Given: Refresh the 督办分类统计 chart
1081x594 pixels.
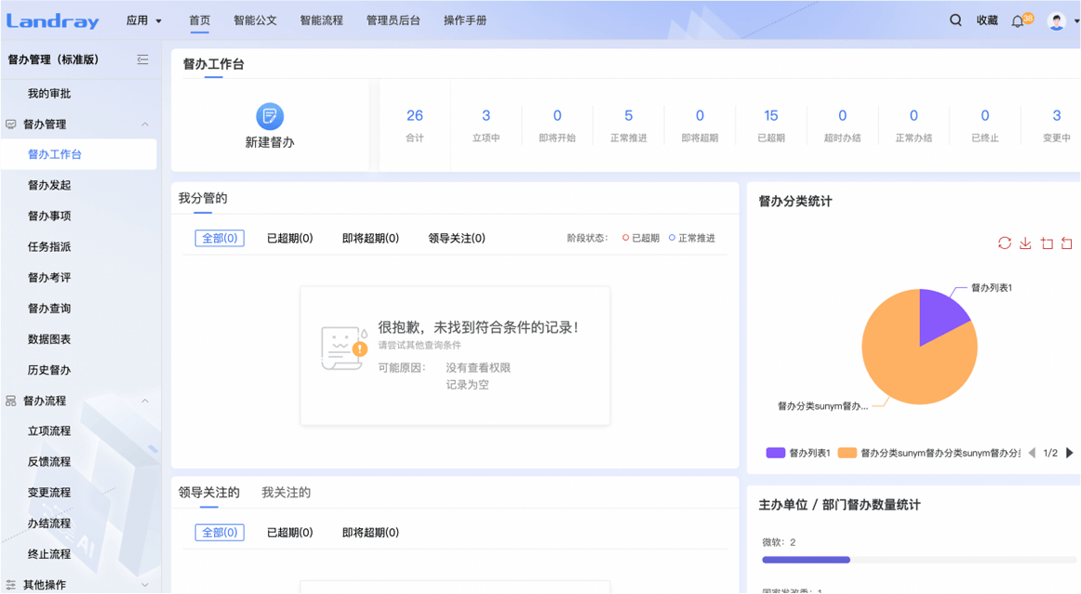Looking at the screenshot, I should pyautogui.click(x=1005, y=244).
